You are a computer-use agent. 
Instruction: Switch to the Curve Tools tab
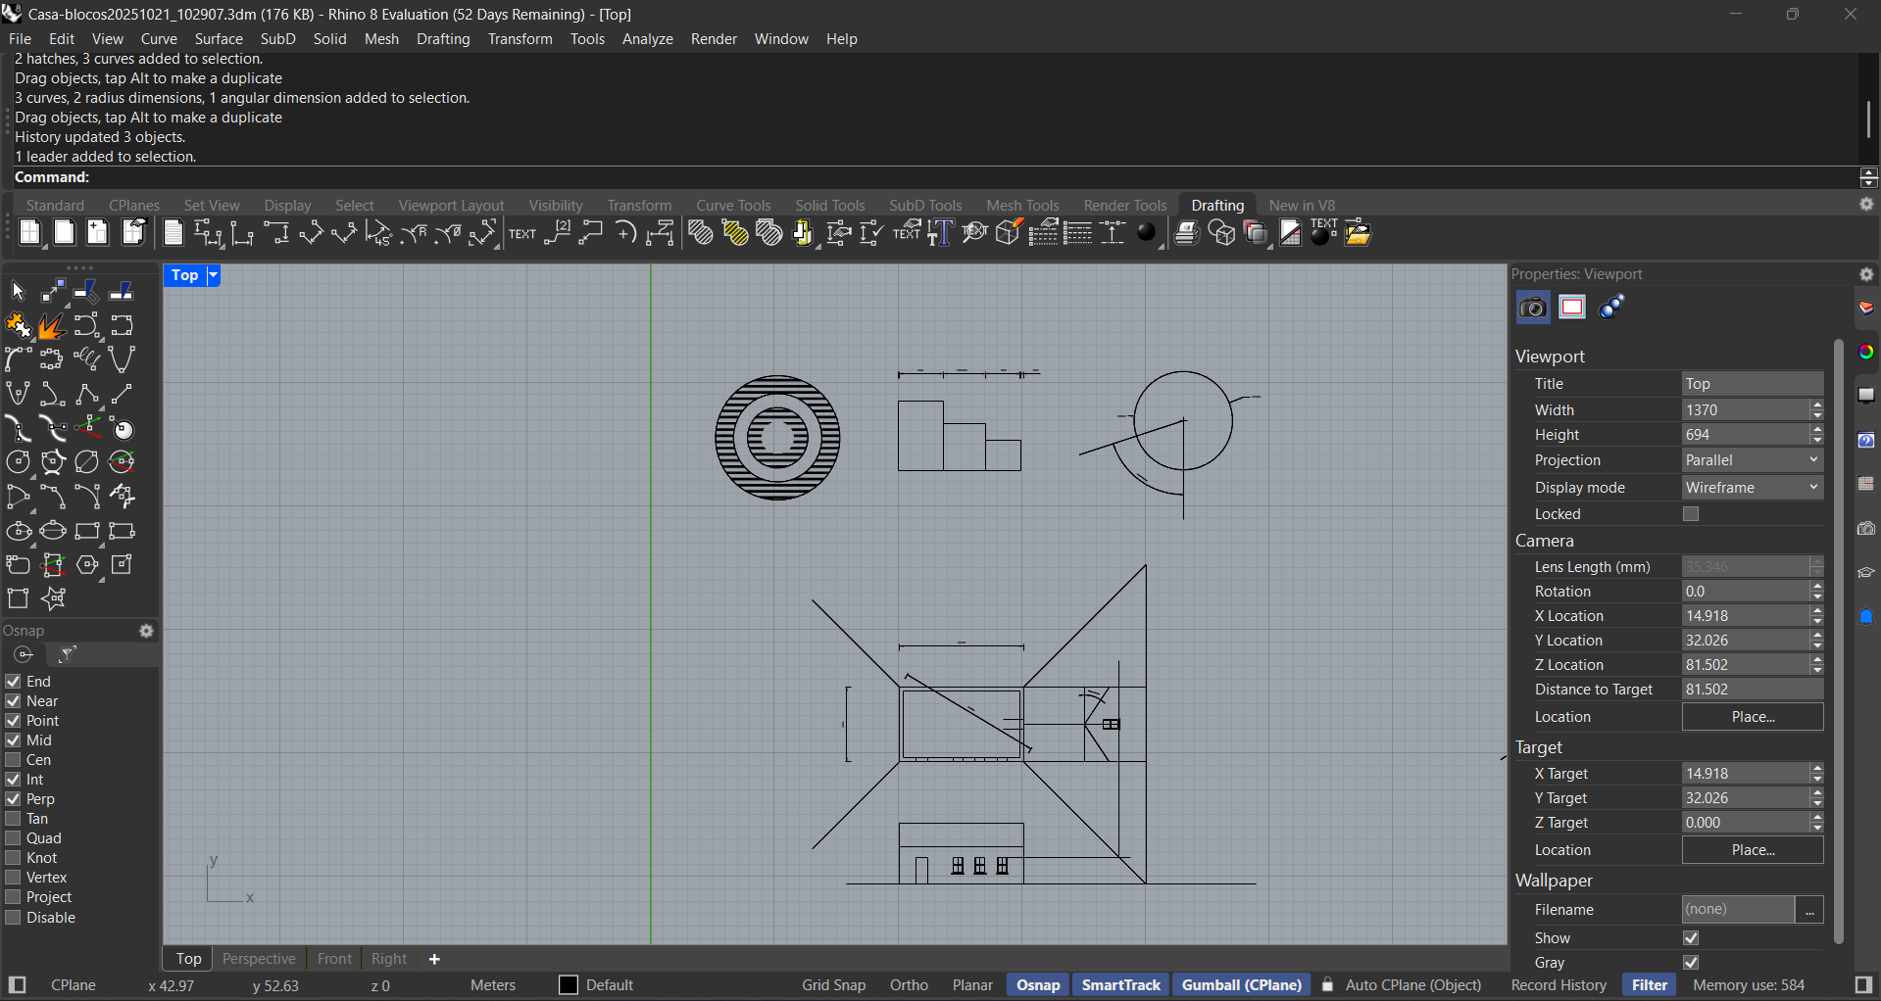pyautogui.click(x=733, y=205)
